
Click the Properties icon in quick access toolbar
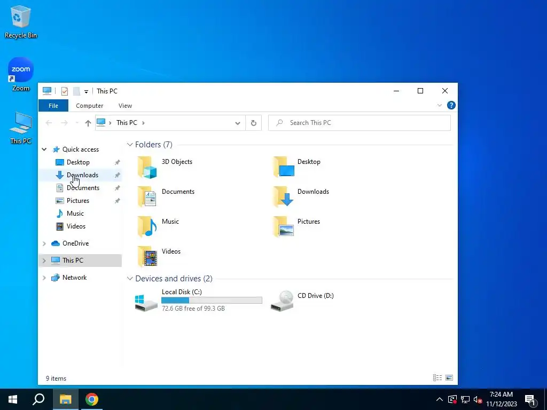point(65,91)
